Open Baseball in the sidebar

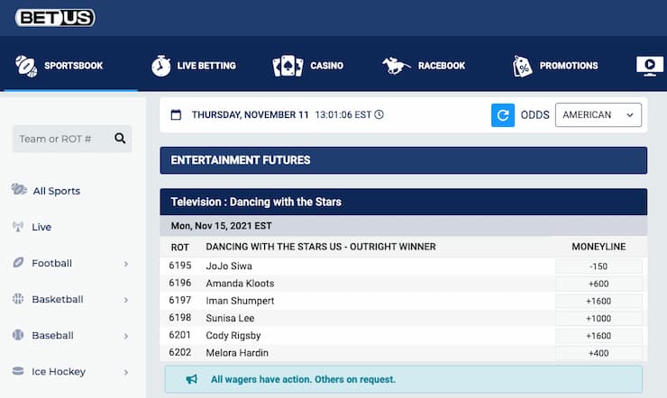pyautogui.click(x=53, y=336)
